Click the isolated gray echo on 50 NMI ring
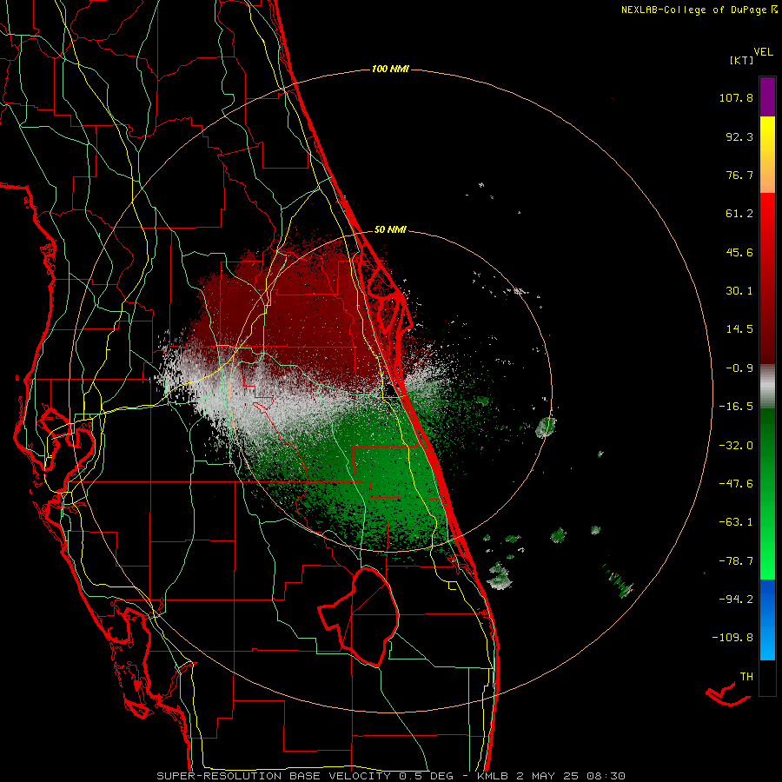 (546, 427)
